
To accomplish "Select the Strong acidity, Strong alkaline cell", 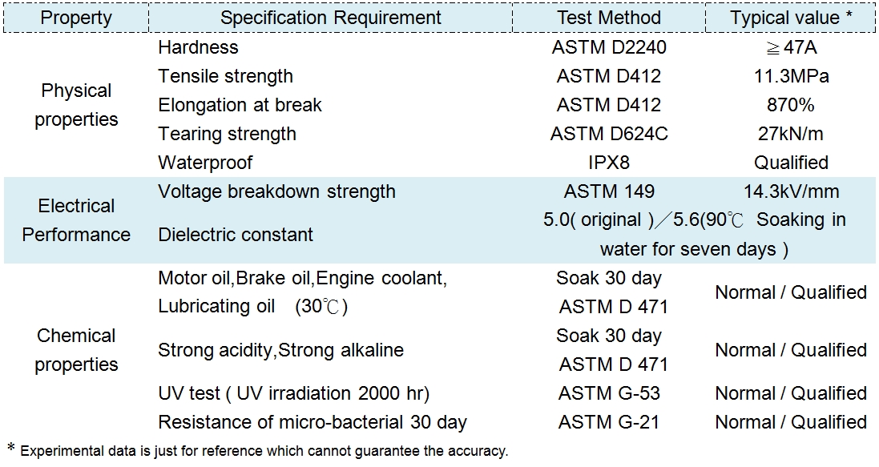I will [280, 350].
